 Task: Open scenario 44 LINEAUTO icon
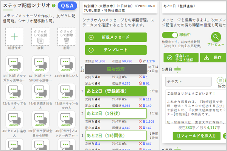point(40,91)
